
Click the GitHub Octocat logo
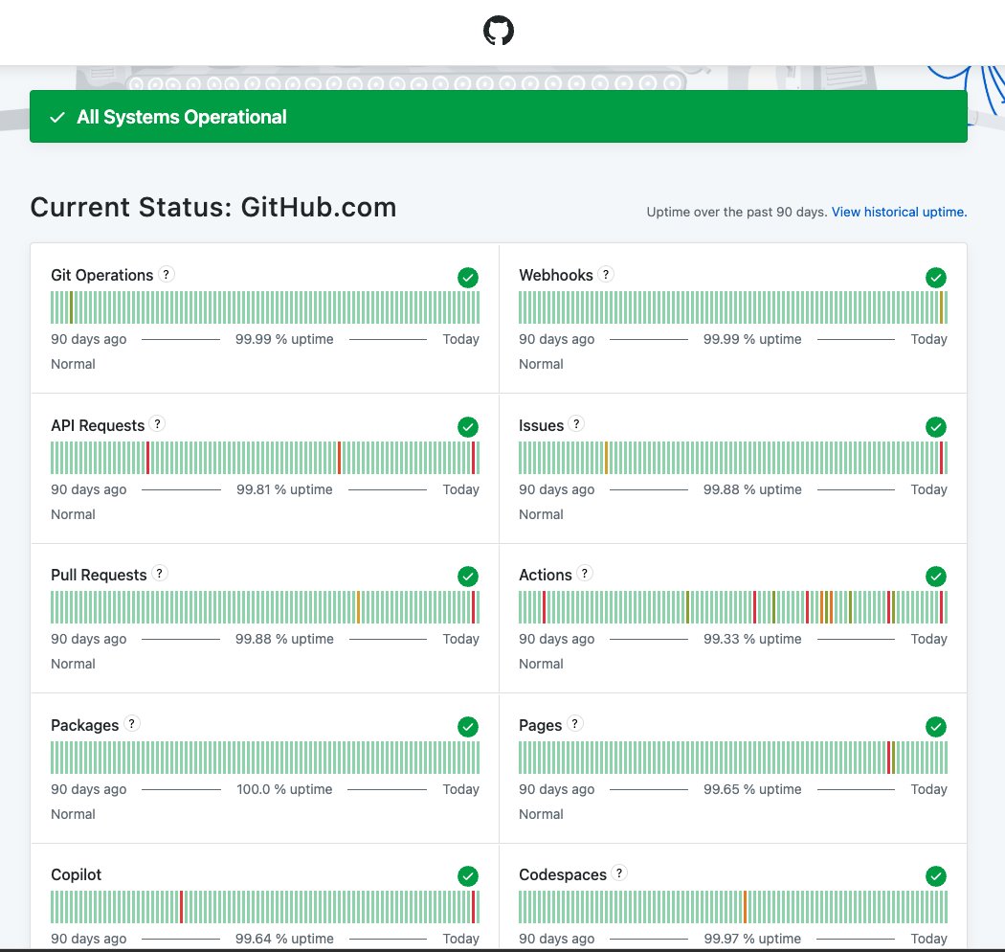point(498,31)
